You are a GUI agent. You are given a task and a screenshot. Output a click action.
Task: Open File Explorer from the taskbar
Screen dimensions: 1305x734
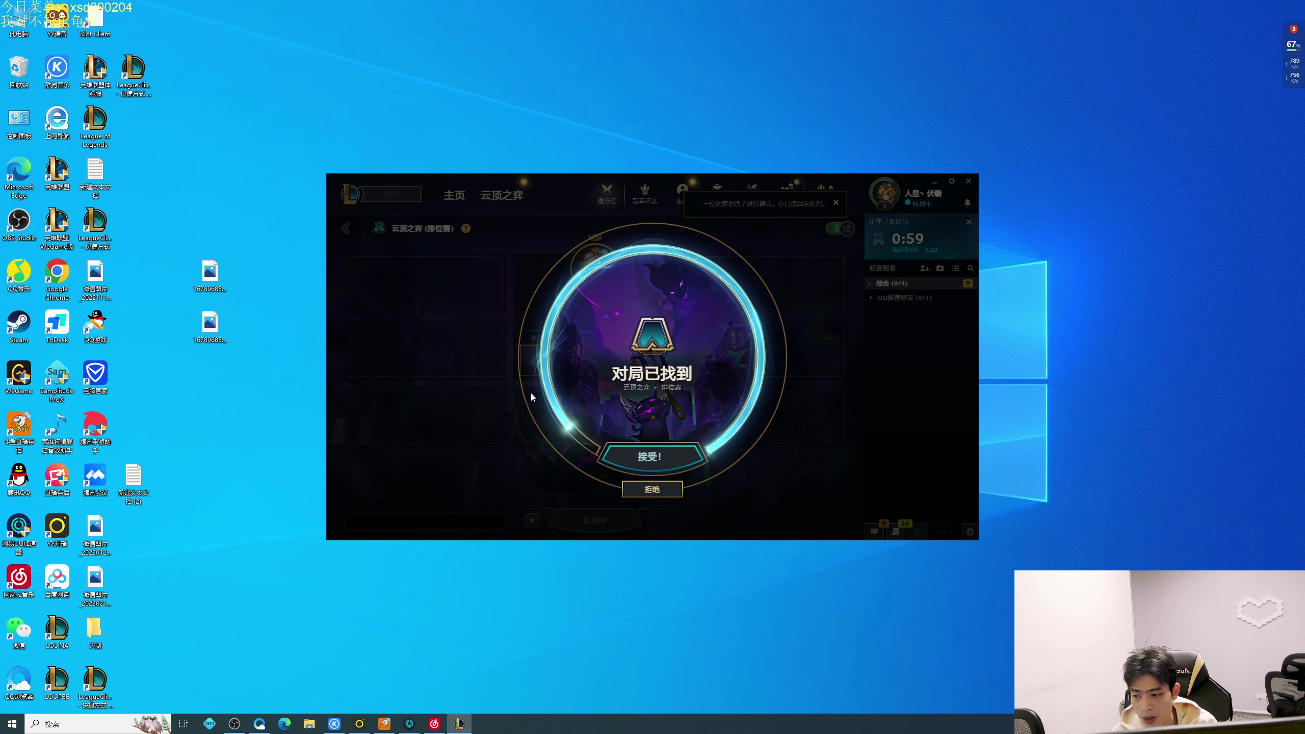pos(309,724)
